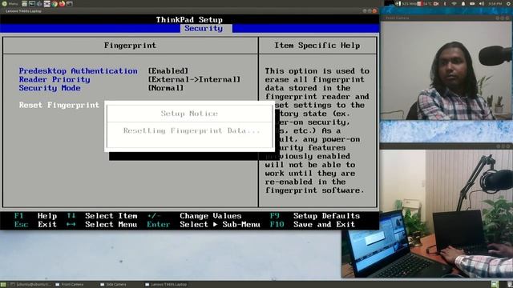
Task: Click the battery indicator in the tray
Action: point(472,3)
